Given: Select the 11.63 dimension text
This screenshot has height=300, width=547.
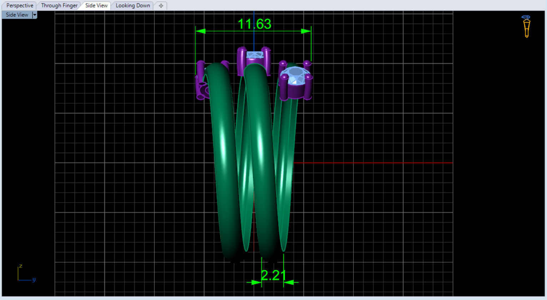Looking at the screenshot, I should coord(255,24).
